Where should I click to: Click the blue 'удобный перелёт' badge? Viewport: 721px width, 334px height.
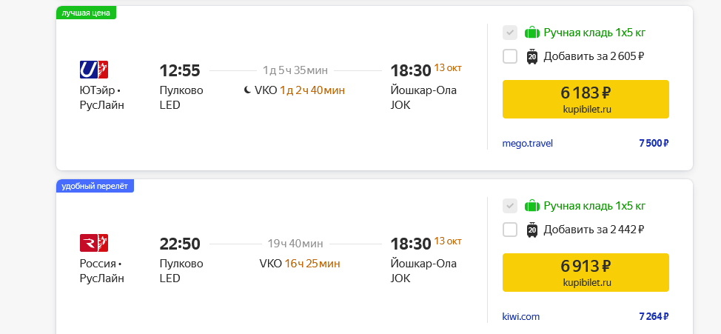click(95, 186)
